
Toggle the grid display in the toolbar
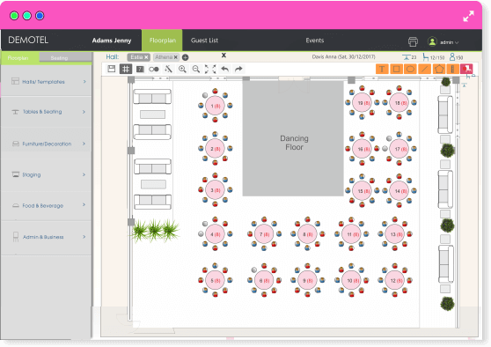point(126,69)
